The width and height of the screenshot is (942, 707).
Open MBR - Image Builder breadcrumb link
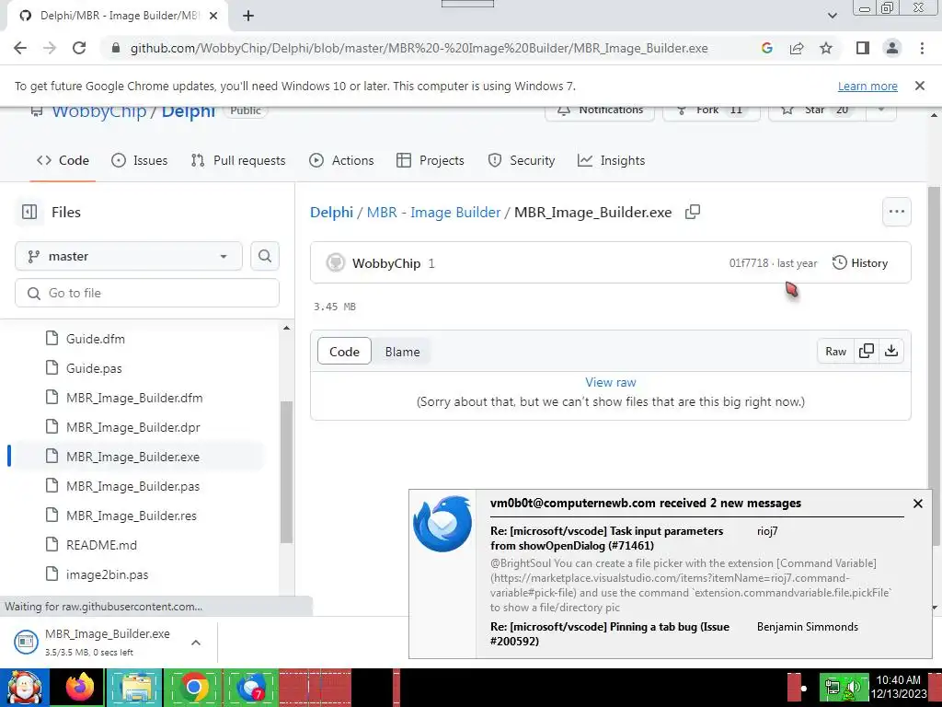point(434,213)
